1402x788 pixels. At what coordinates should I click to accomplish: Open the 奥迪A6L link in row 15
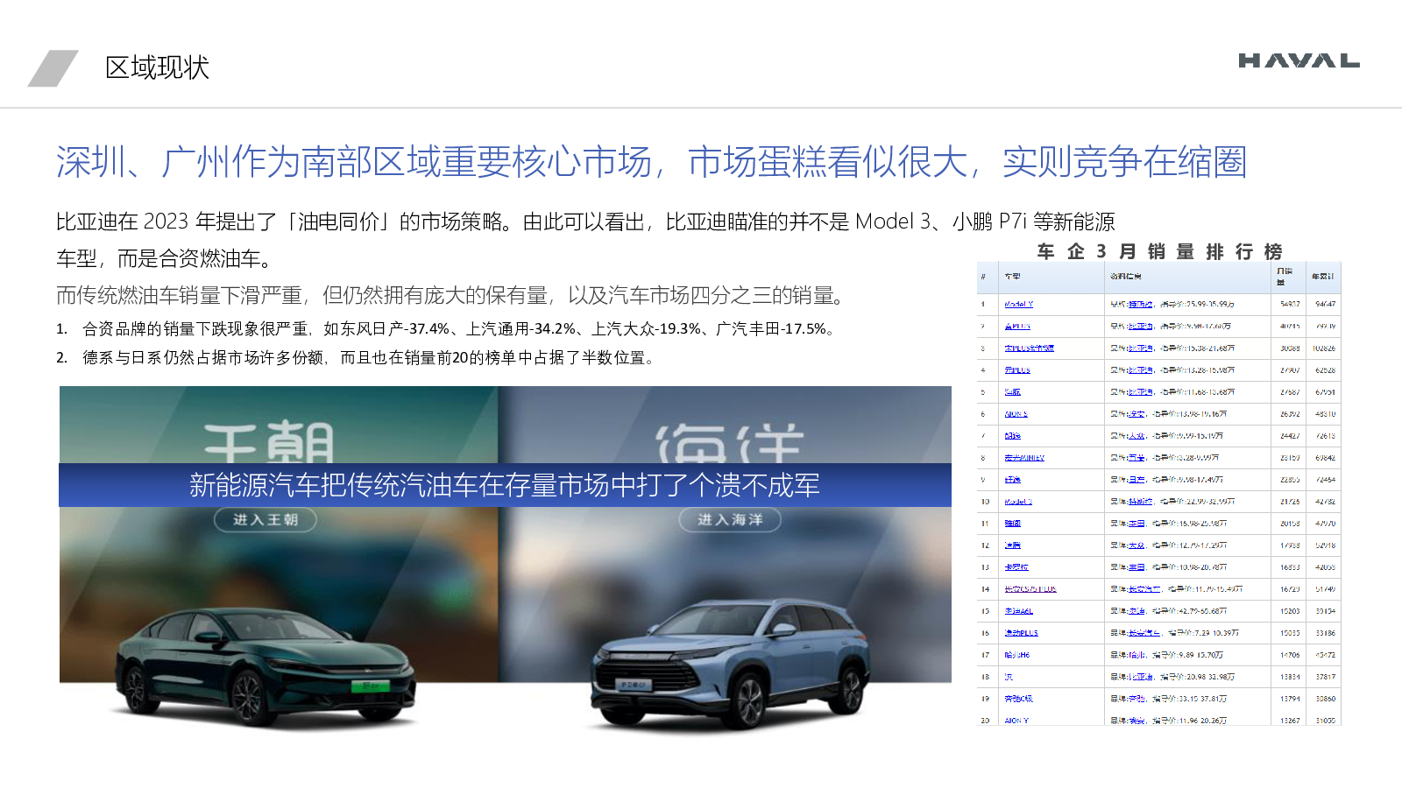click(x=1018, y=610)
